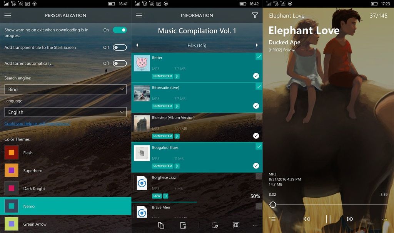Open more options in the music player
394x233 pixels.
(x=384, y=219)
